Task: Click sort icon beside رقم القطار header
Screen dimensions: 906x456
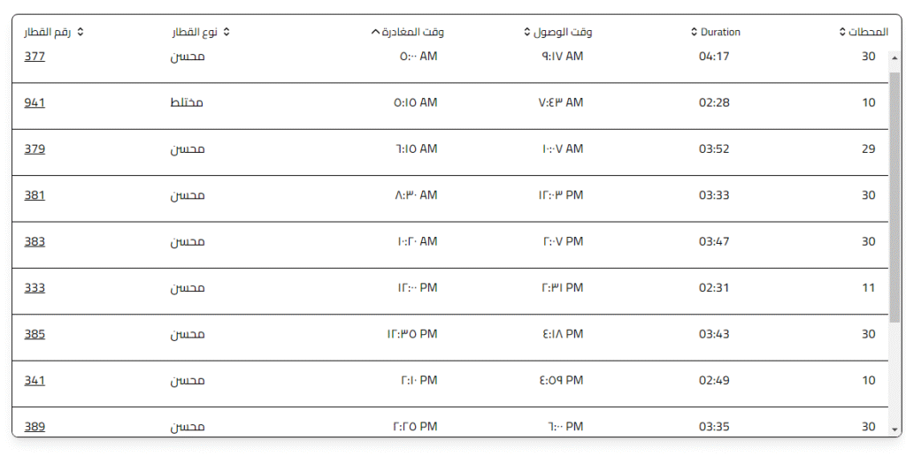Action: (81, 32)
